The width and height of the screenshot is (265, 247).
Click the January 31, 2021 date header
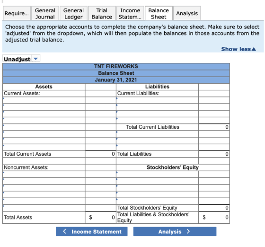point(116,80)
